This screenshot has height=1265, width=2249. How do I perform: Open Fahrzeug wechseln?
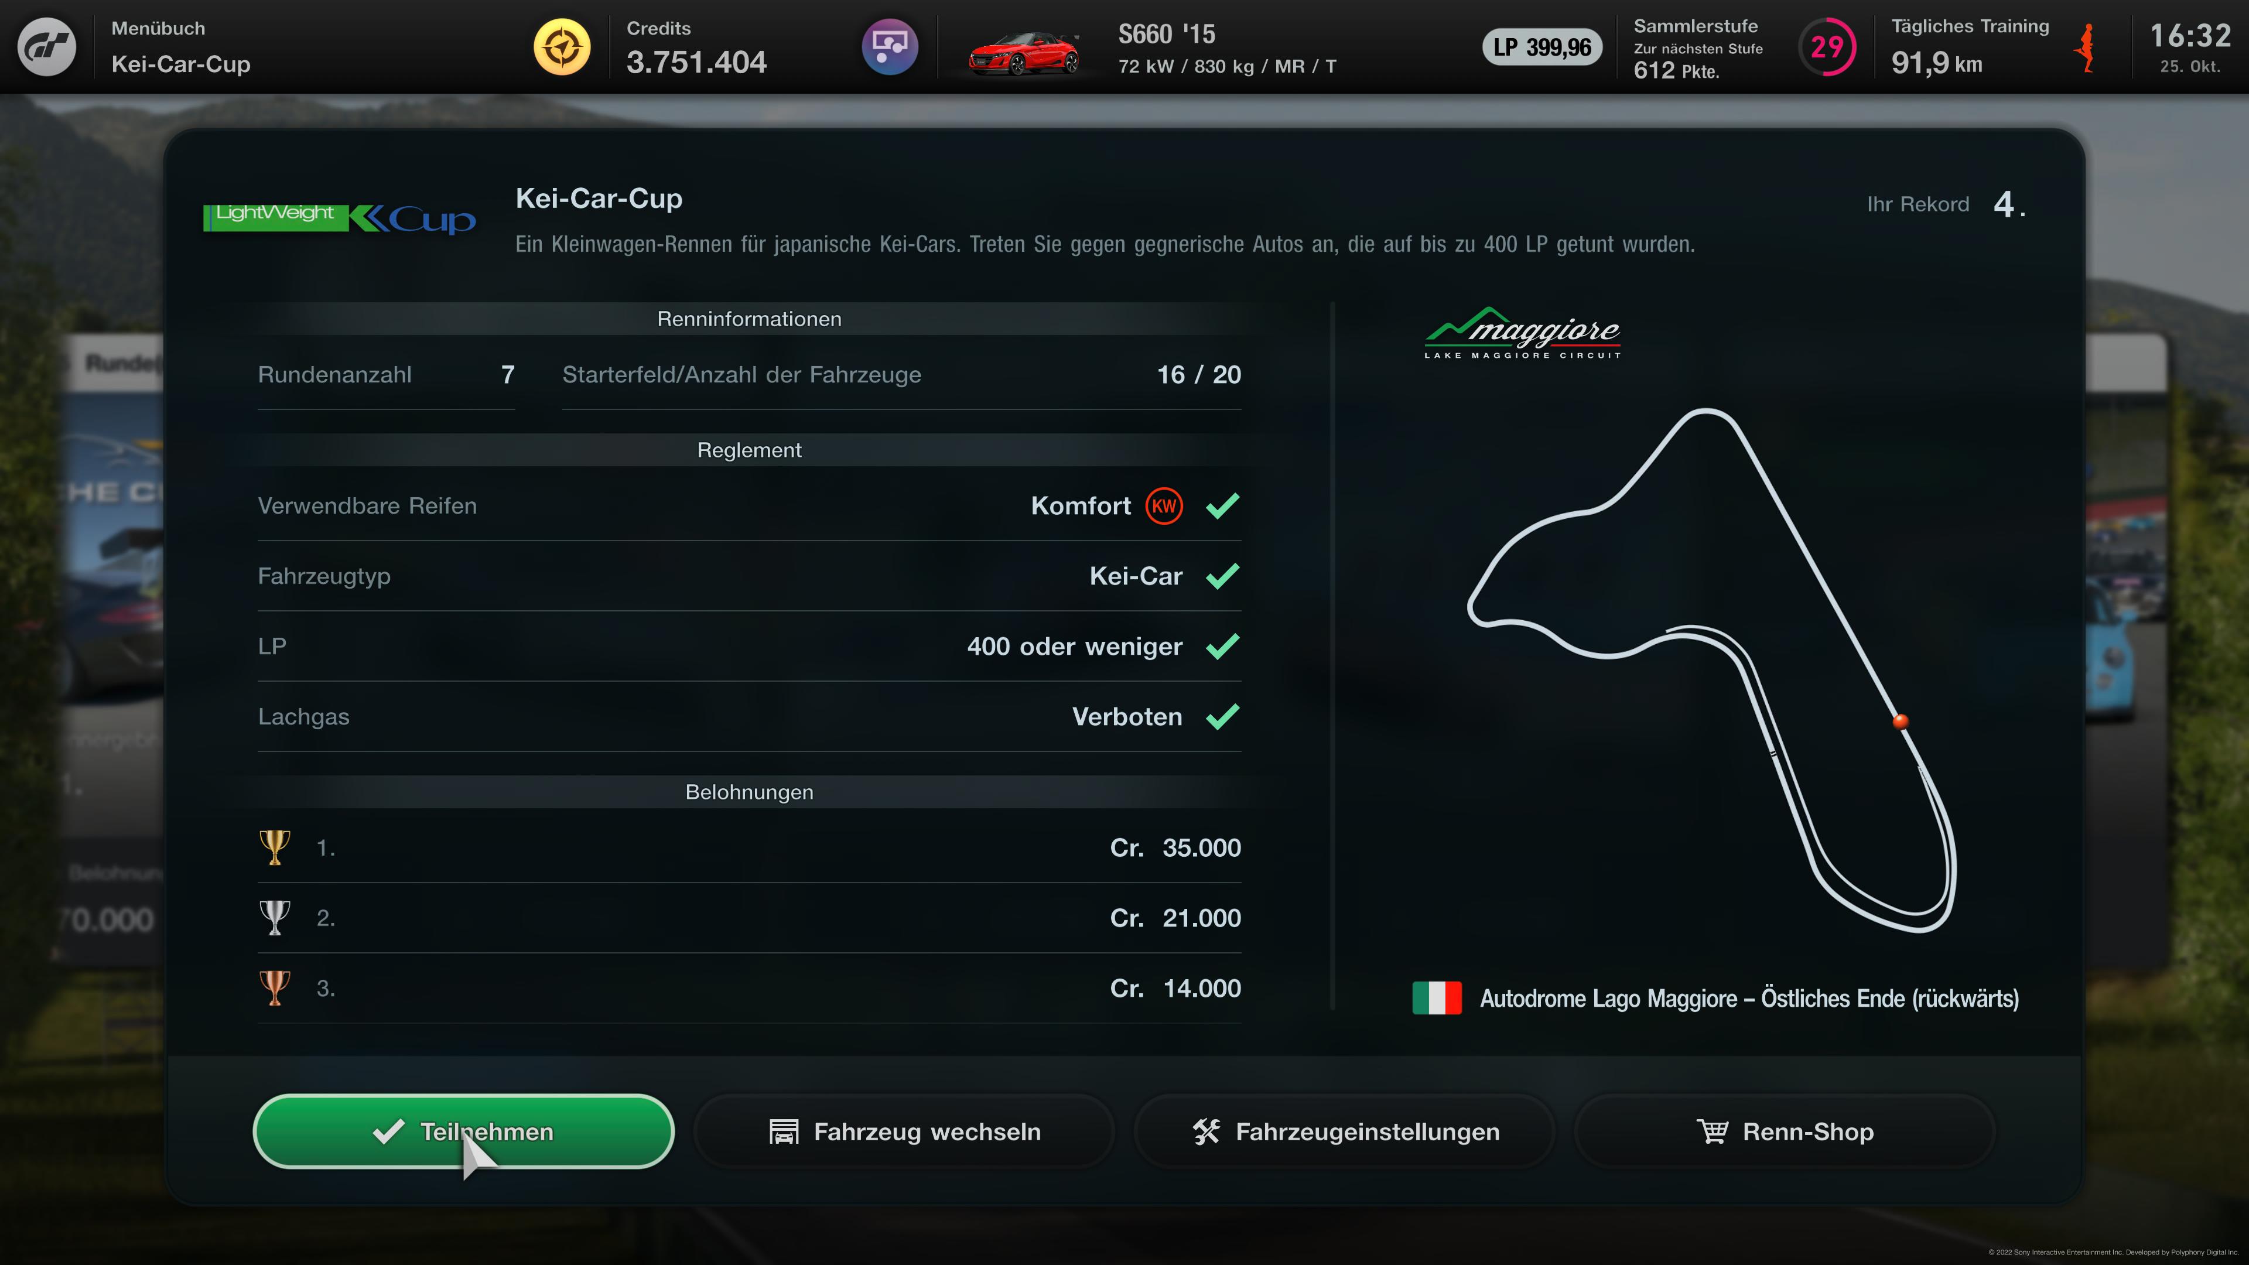pos(904,1131)
